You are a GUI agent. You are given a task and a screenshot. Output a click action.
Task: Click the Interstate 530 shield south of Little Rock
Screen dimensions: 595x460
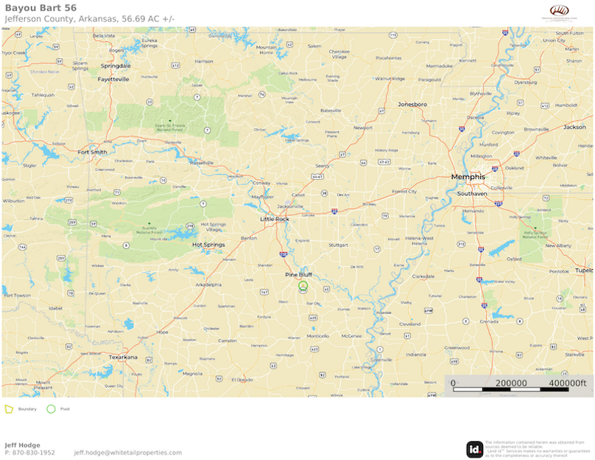tap(284, 254)
